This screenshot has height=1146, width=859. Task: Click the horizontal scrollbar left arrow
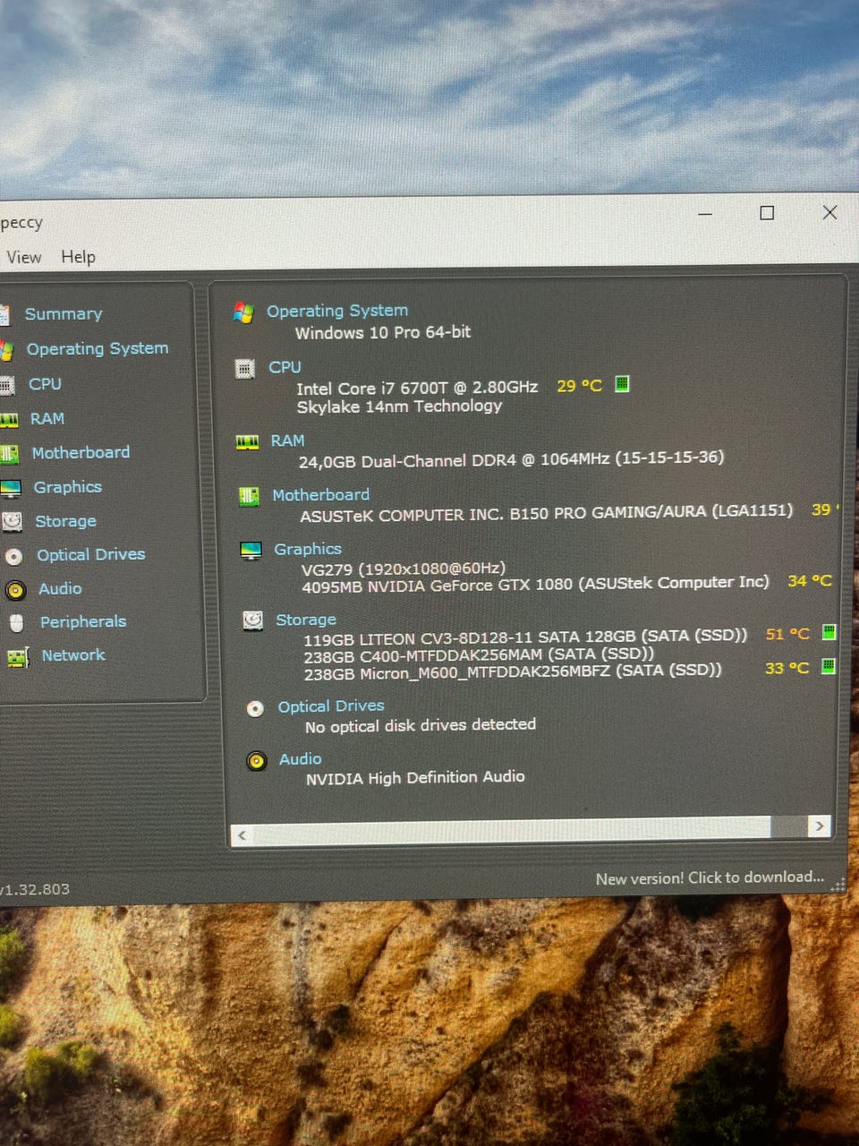tap(241, 835)
